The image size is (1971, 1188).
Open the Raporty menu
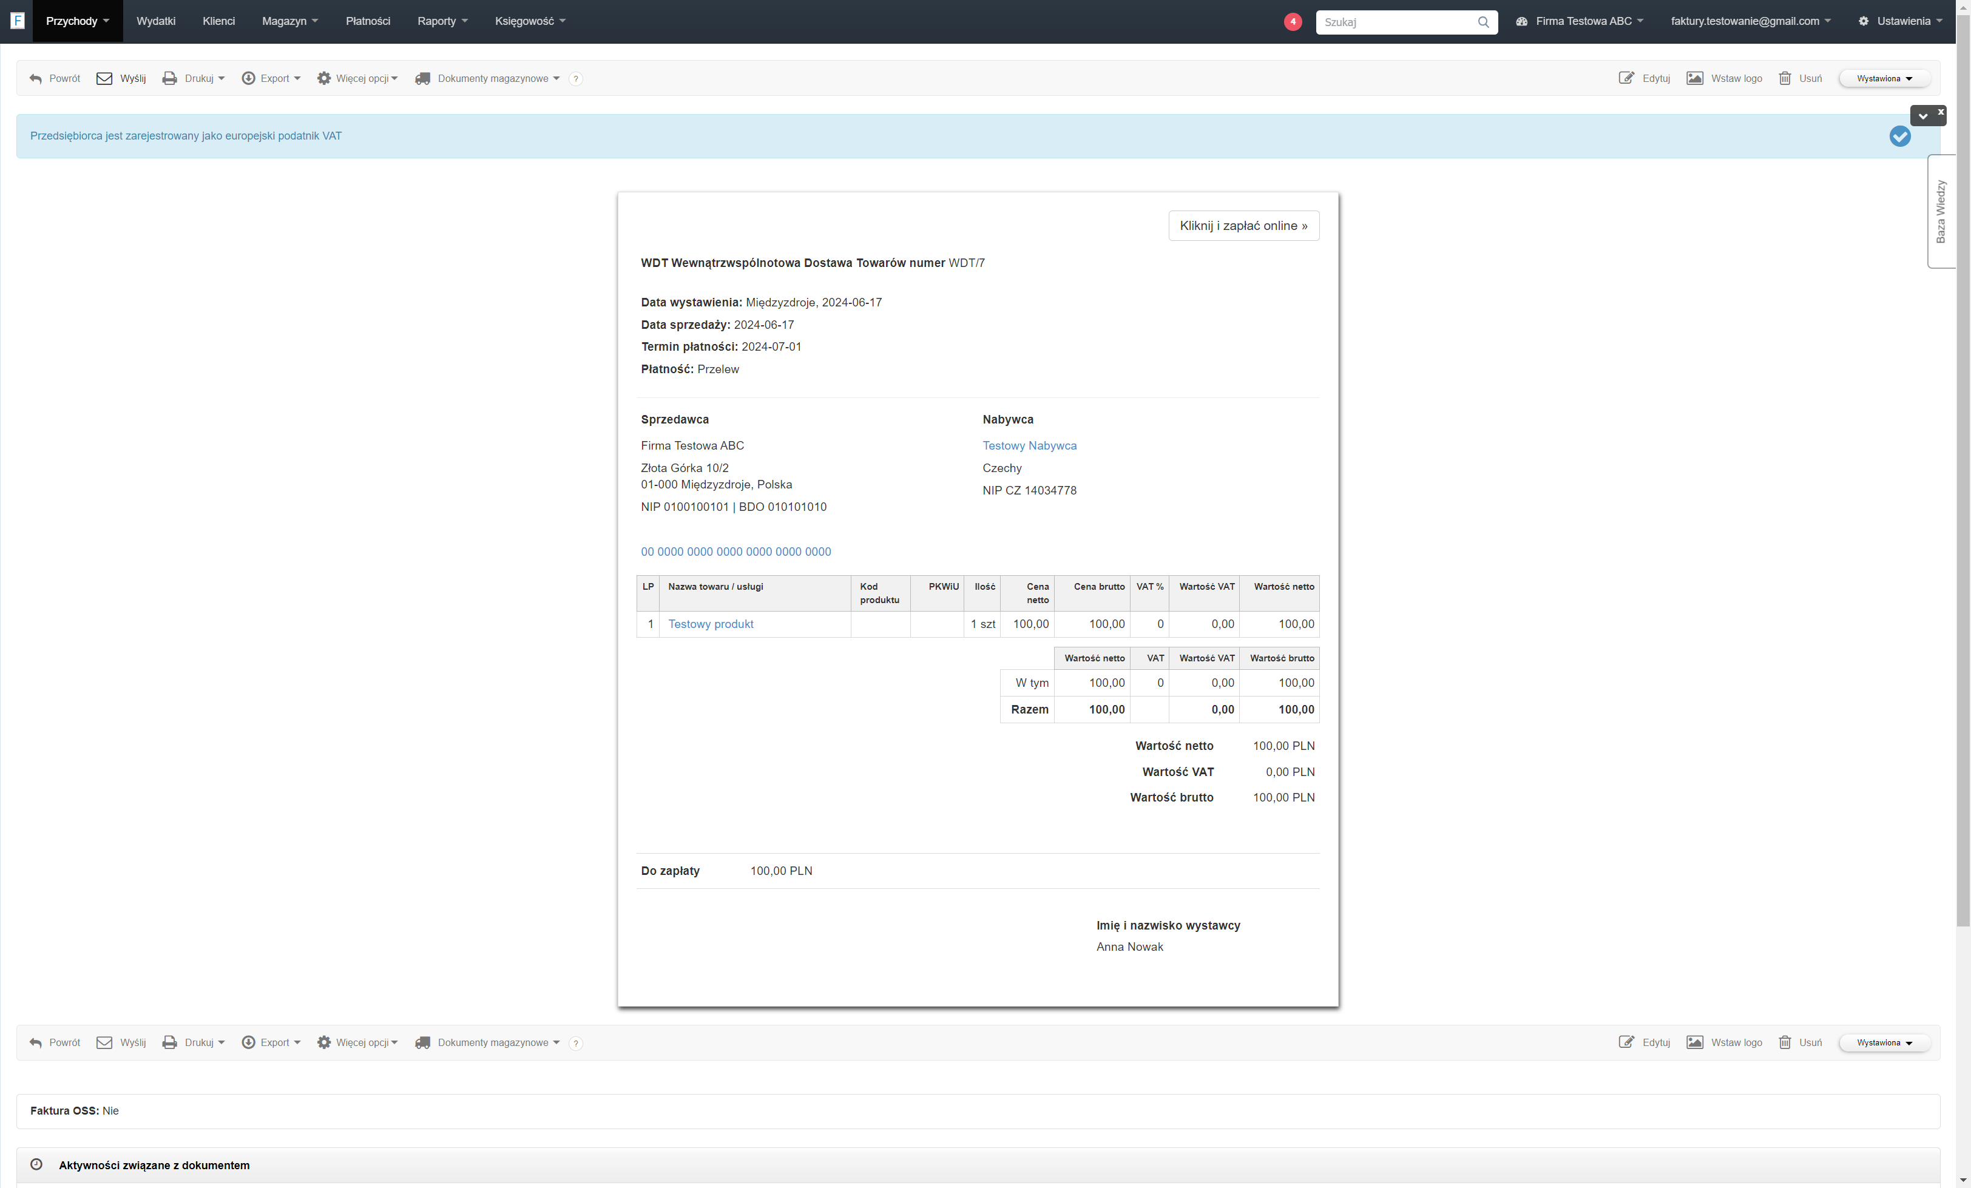click(442, 22)
